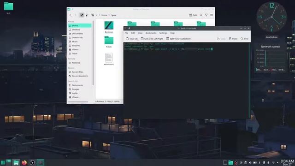Expand hidden system tray icons arrow
Viewport: 295px width, 166px height.
point(277,163)
